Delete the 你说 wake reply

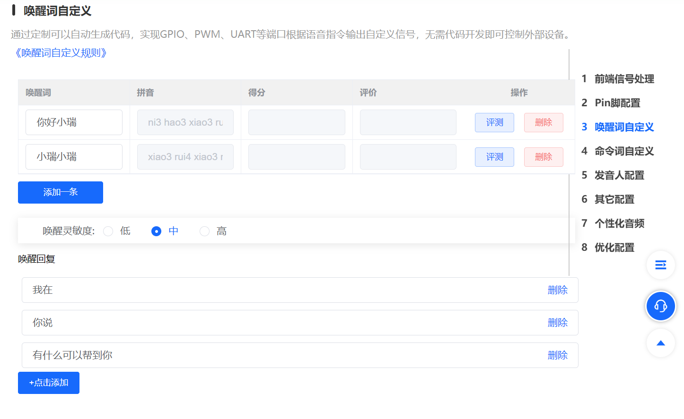click(x=557, y=323)
